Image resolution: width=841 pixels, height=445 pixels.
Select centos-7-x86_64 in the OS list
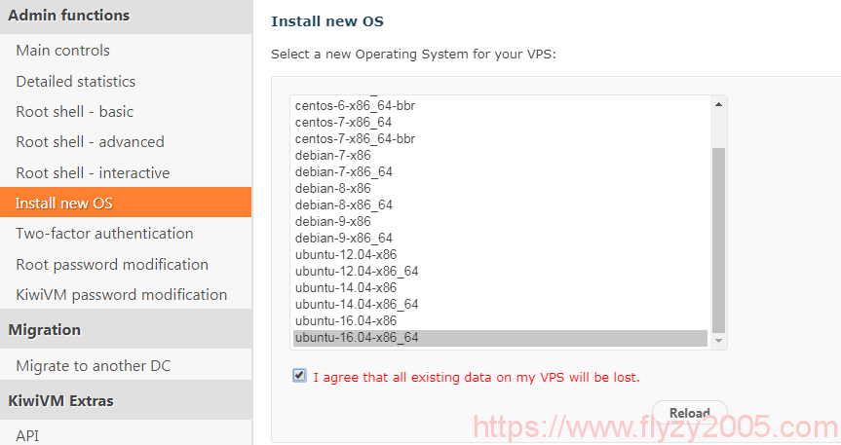tap(343, 122)
